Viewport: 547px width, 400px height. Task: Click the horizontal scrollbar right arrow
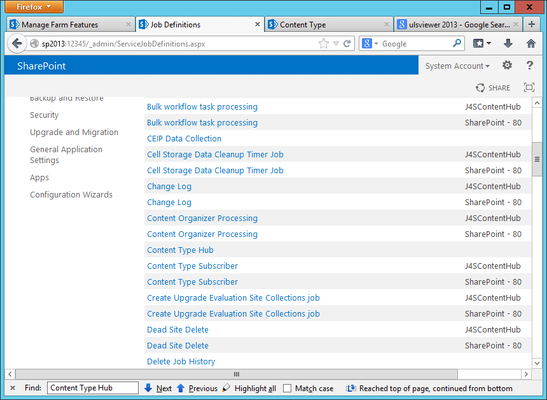click(526, 374)
